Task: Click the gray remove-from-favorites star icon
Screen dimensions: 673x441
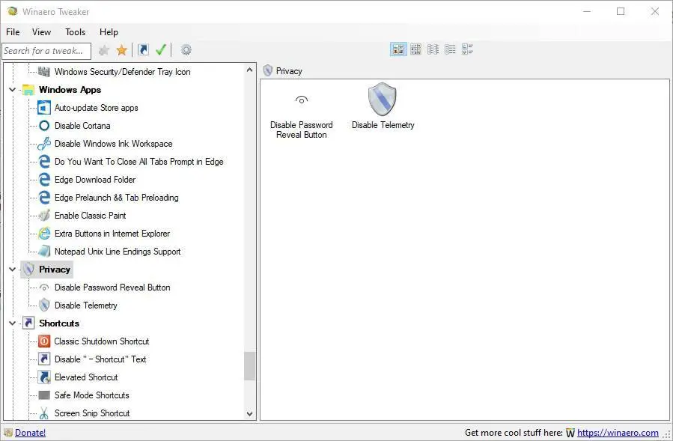Action: point(104,51)
